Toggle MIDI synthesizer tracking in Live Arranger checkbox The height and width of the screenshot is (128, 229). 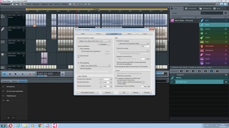point(116,66)
